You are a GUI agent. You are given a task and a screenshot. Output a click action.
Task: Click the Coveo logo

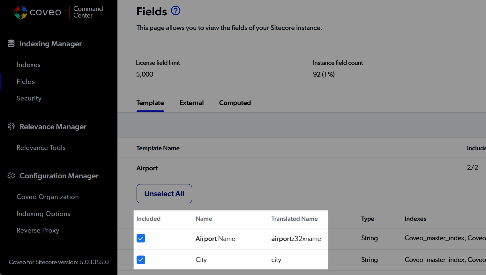[40, 12]
